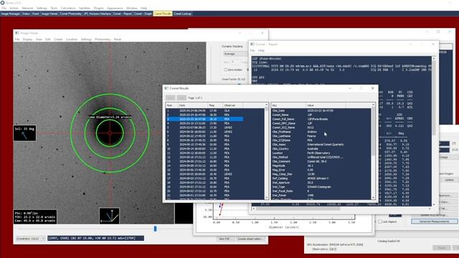This screenshot has height=258, width=459.
Task: Open the main Window menu
Action: click(x=131, y=8)
